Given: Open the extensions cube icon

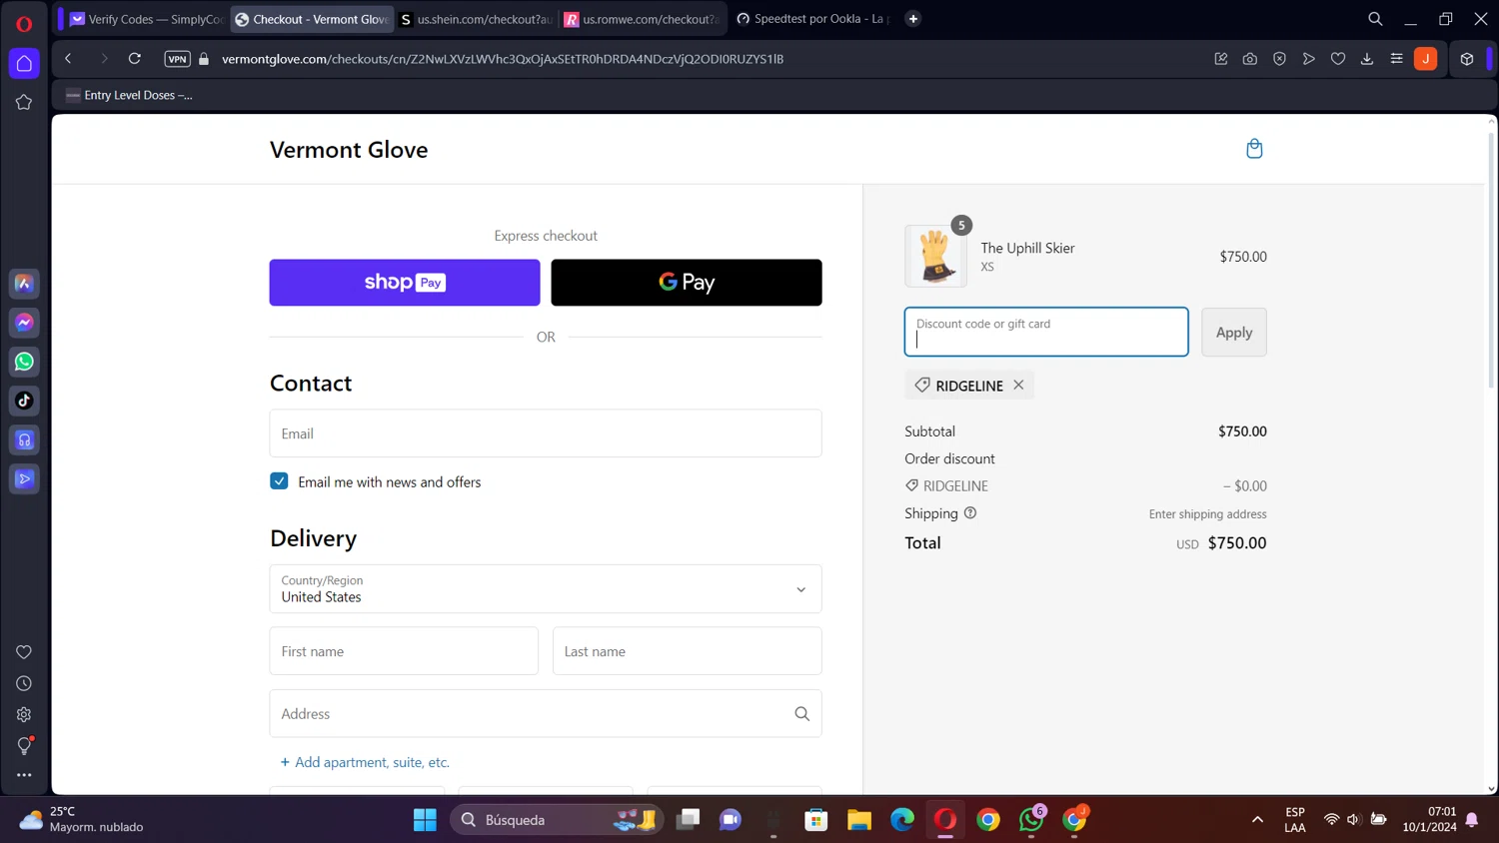Looking at the screenshot, I should pos(1466,59).
